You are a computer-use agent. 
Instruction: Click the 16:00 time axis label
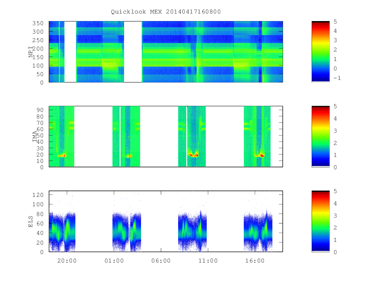255,261
